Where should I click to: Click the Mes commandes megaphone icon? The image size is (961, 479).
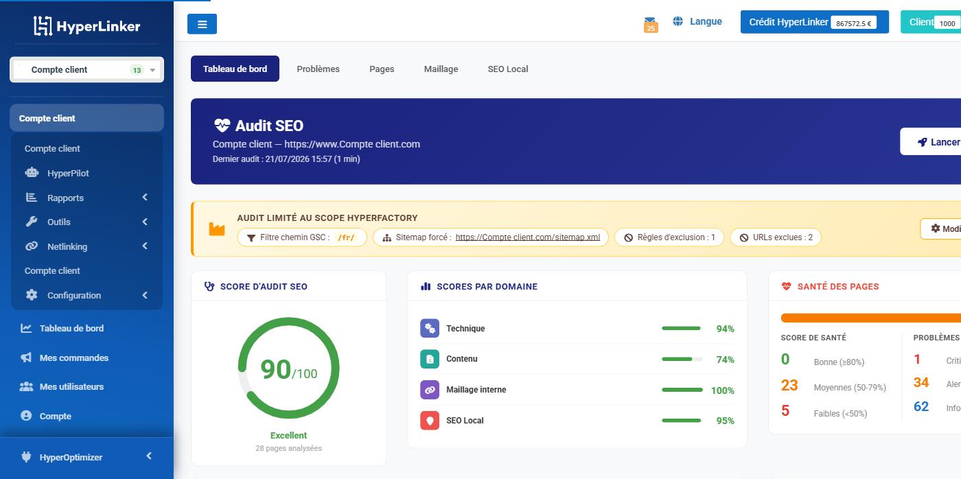pos(26,358)
